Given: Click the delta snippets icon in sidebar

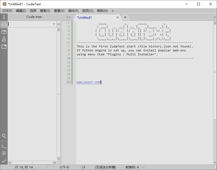Looking at the screenshot, I should click(4, 39).
